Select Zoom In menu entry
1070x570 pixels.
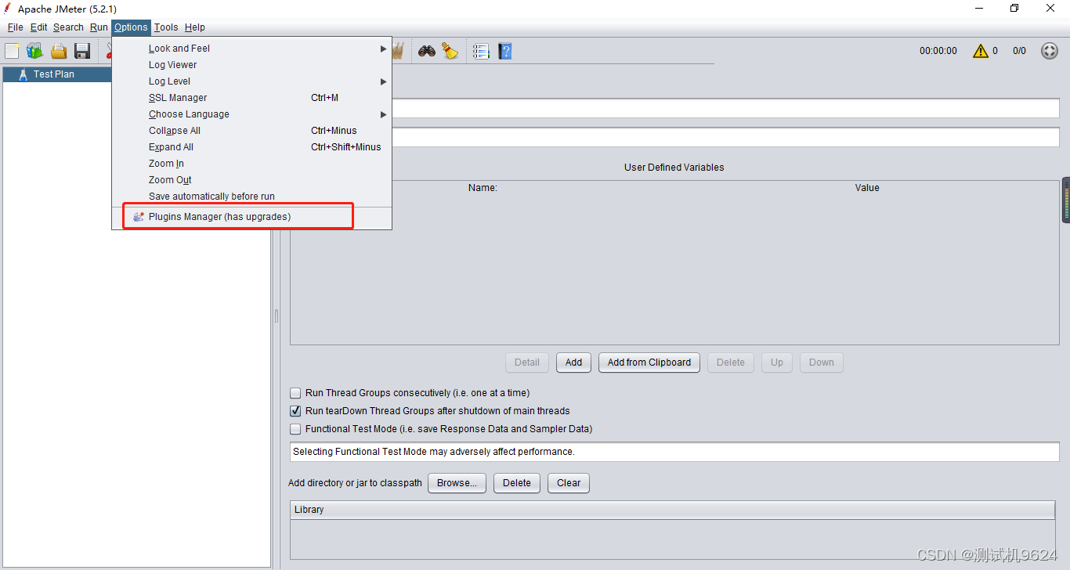point(251,164)
